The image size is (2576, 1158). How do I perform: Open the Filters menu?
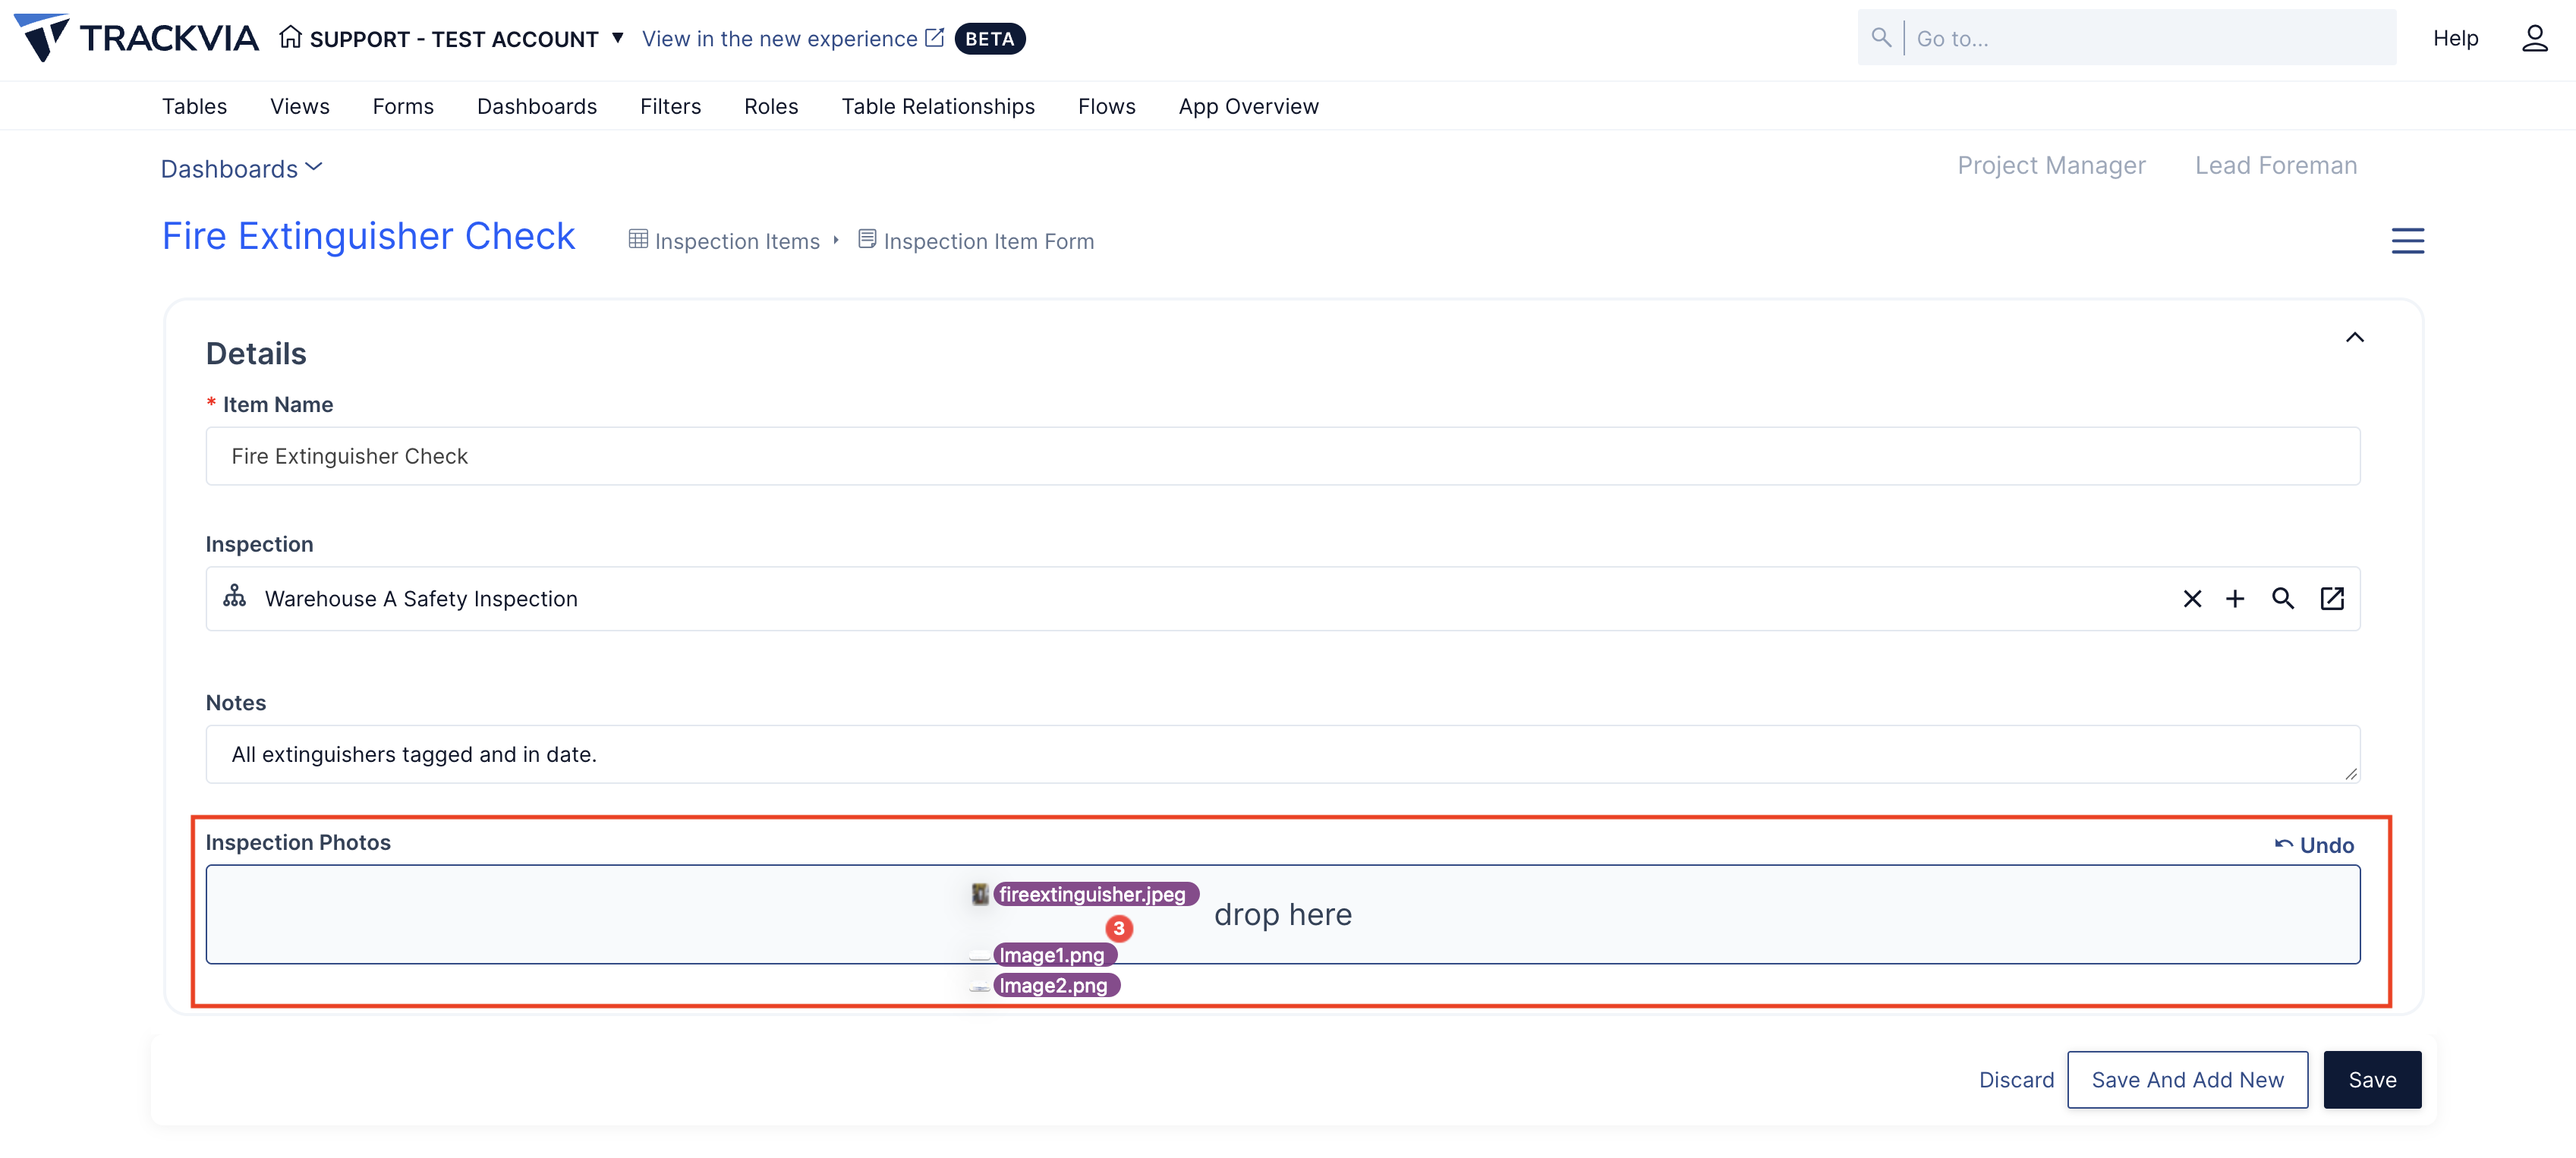(x=670, y=106)
